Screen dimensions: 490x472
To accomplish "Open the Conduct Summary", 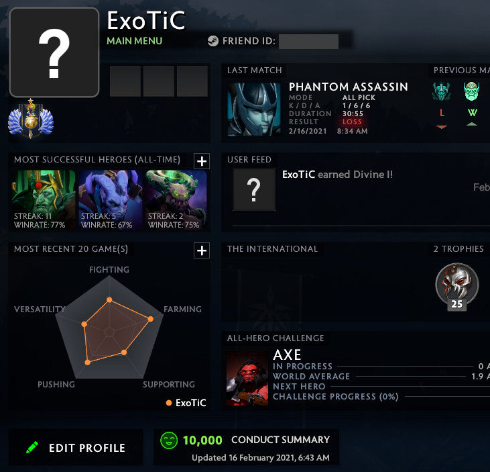I will pyautogui.click(x=280, y=440).
